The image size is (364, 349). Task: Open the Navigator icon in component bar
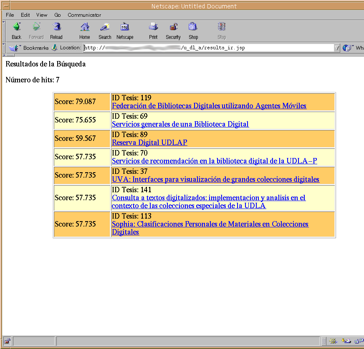coord(333,341)
